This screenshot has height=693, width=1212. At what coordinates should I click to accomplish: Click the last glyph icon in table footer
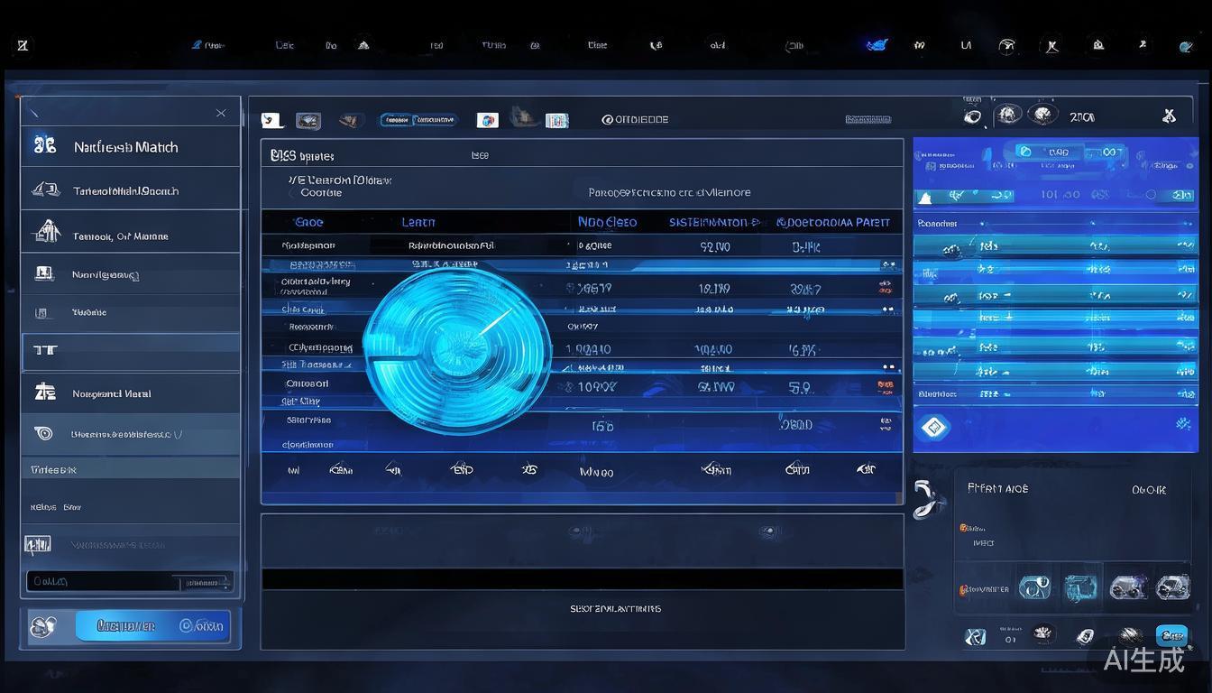pyautogui.click(x=866, y=468)
